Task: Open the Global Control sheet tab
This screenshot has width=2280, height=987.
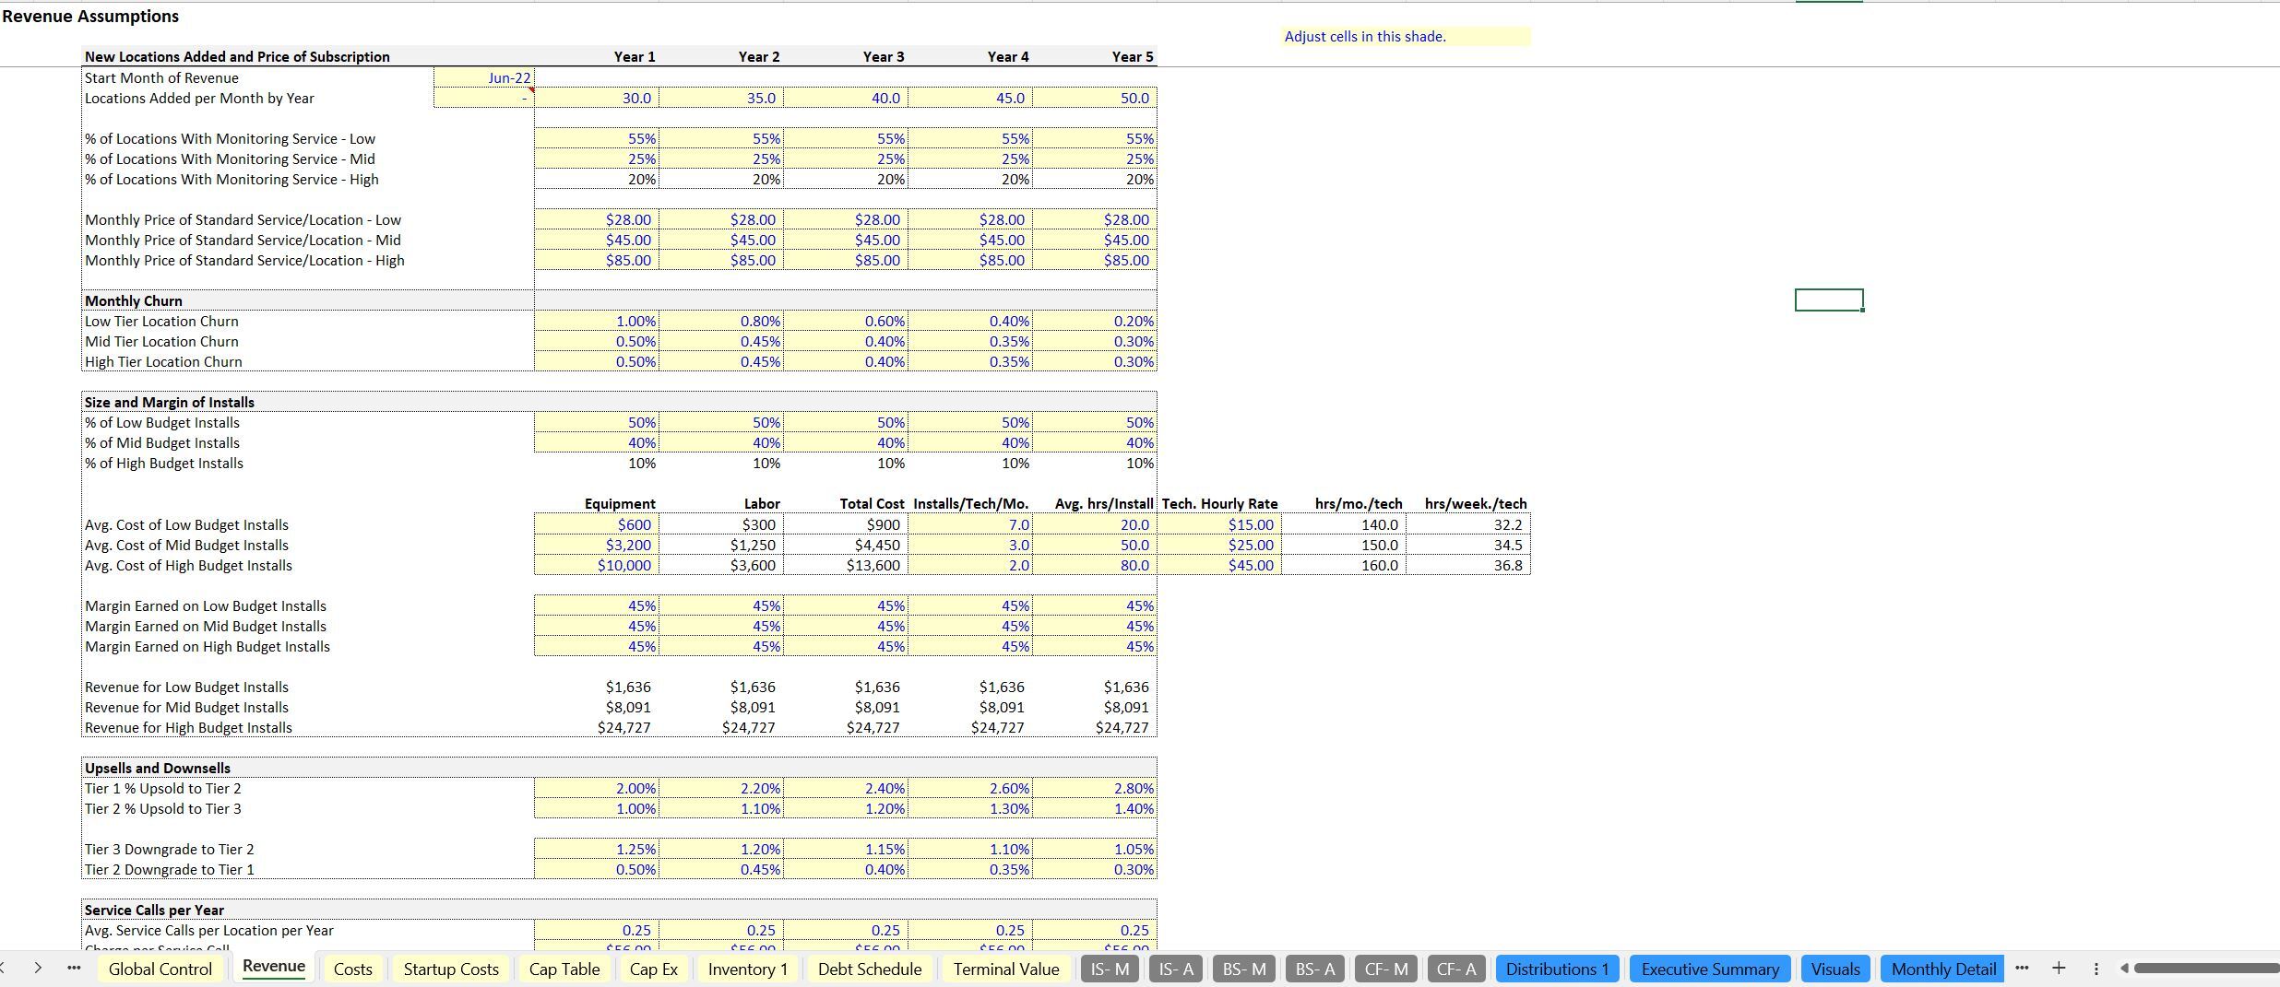Action: click(160, 969)
